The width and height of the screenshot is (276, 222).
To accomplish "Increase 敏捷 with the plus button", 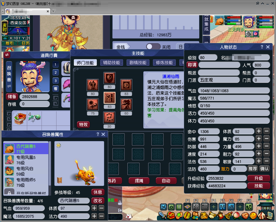I will pos(259,161).
